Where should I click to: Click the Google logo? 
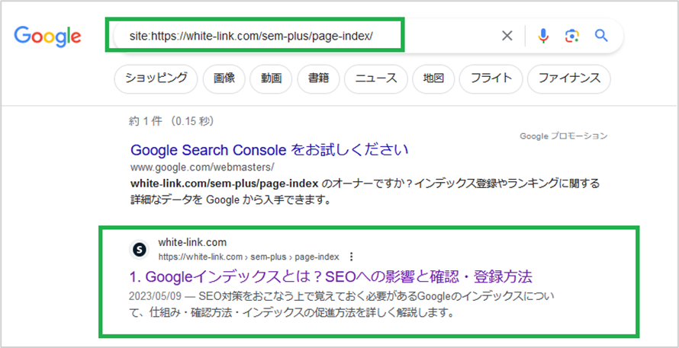[47, 36]
